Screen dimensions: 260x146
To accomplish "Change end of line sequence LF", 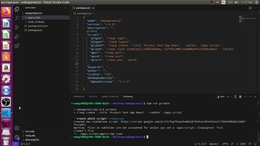I will click(x=232, y=144).
